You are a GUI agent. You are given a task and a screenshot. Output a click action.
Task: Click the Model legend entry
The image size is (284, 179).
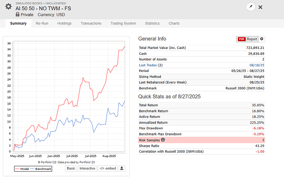pyautogui.click(x=22, y=169)
